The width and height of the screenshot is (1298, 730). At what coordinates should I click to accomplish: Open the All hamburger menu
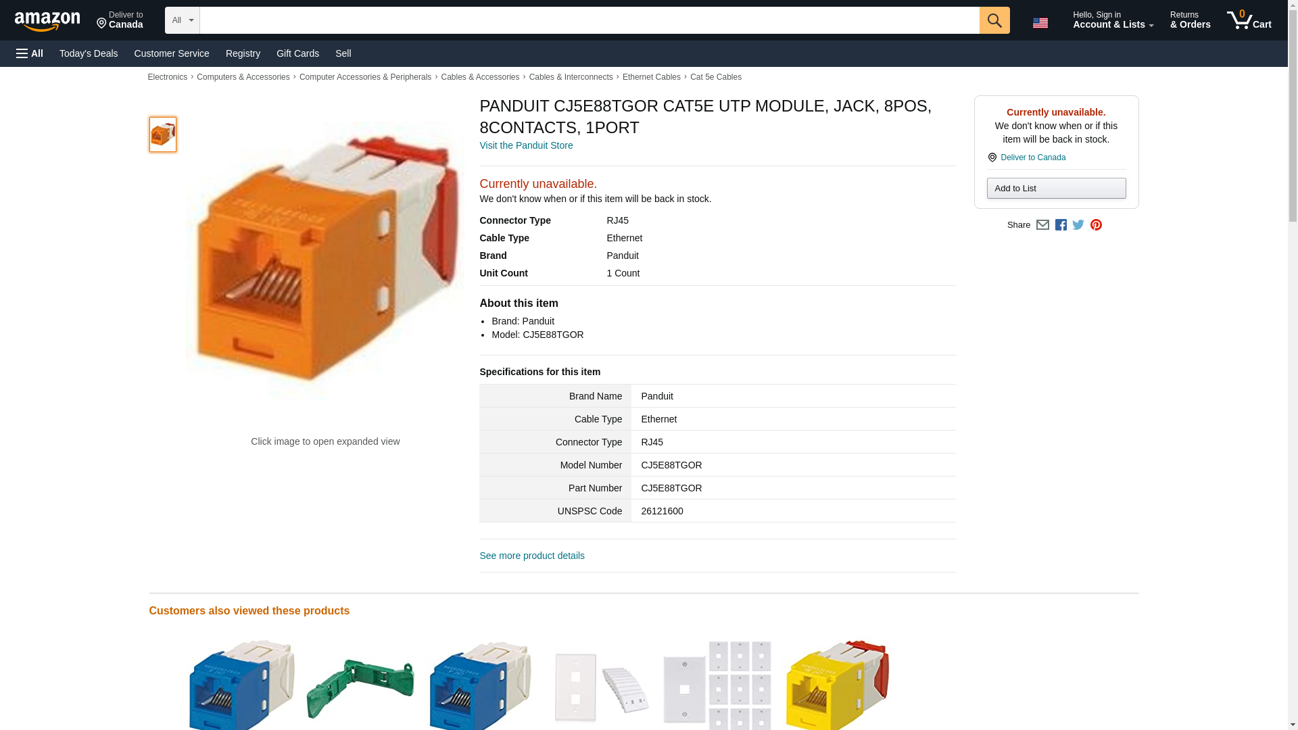coord(30,53)
